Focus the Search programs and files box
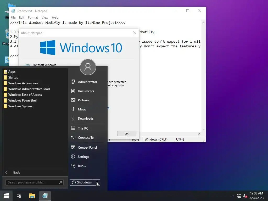Screen dimensions: 268x201 (35, 182)
